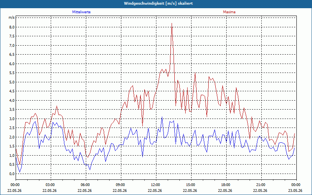Click the '0,5' y-axis value

pos(12,165)
